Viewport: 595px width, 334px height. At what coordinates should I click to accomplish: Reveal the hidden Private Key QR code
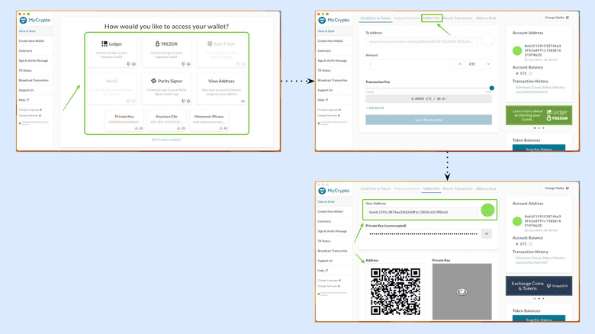[x=462, y=291]
